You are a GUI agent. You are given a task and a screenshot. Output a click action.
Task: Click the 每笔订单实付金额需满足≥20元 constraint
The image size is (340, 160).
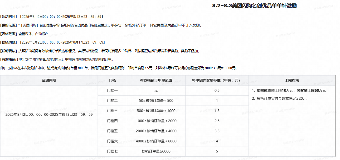[279, 99]
